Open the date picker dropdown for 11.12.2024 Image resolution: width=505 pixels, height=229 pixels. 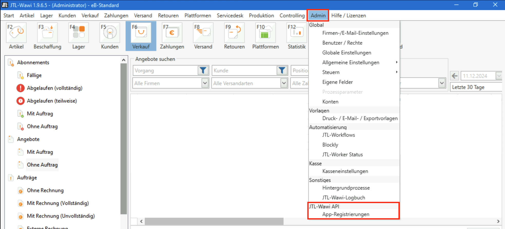(x=499, y=76)
